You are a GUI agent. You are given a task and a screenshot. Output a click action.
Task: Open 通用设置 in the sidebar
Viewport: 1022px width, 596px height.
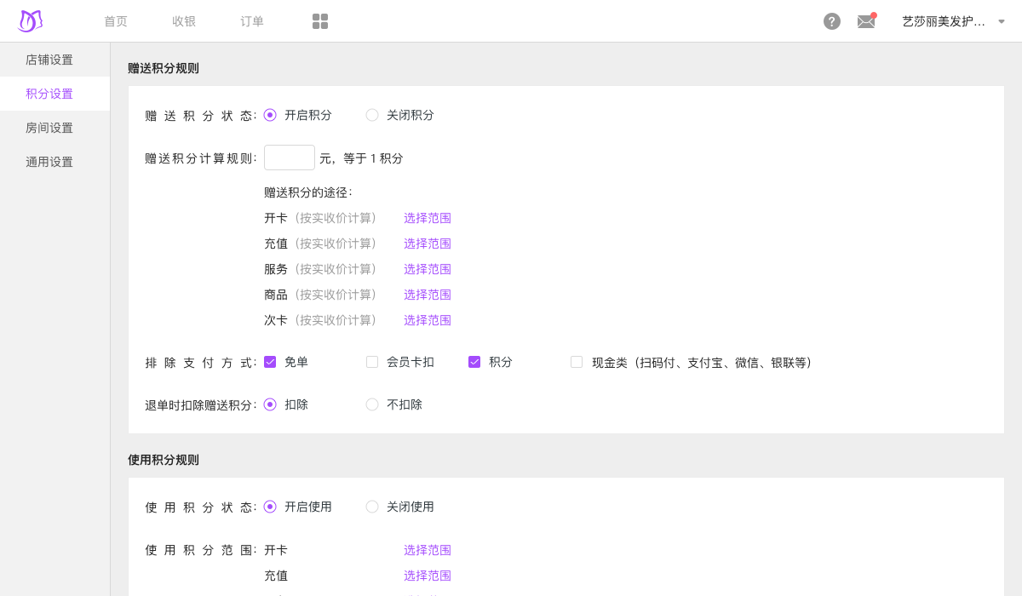pos(49,162)
